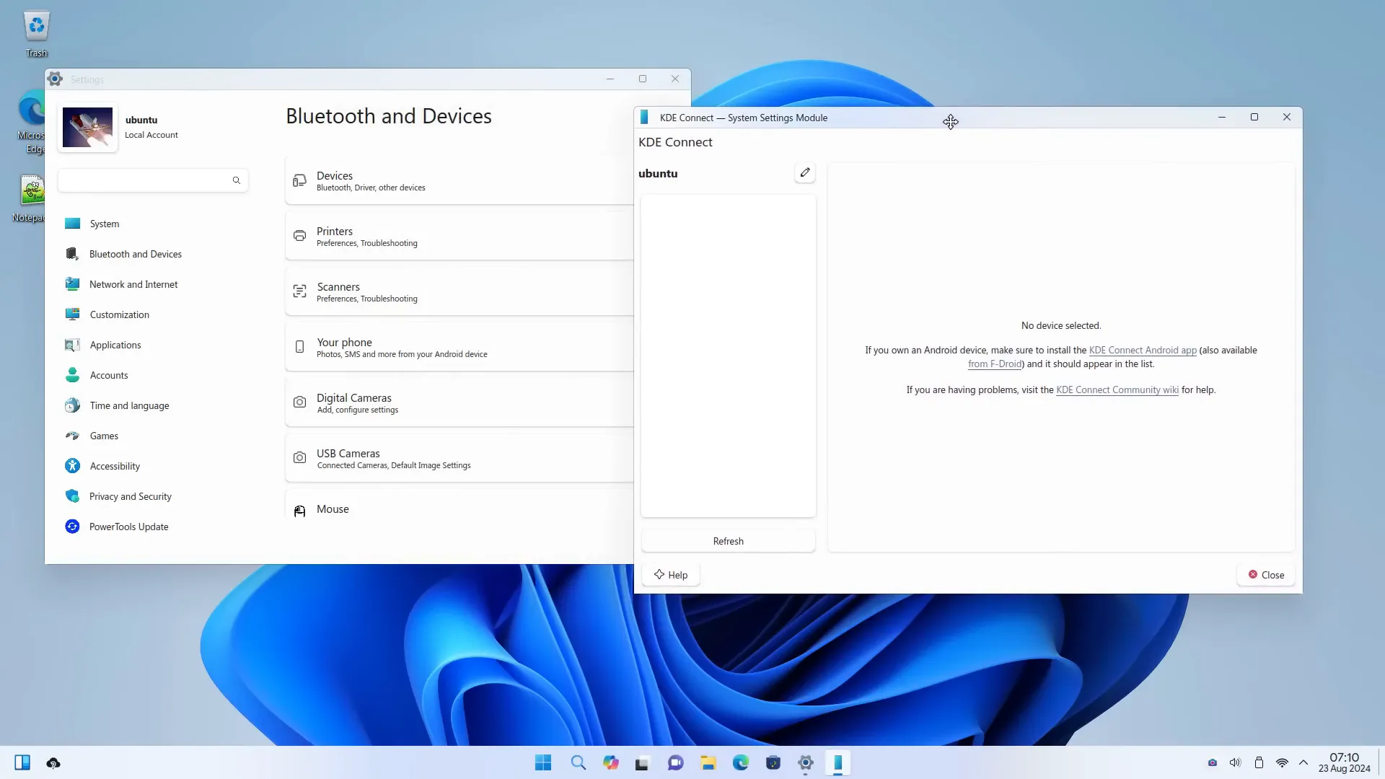Open the Scanners settings card

coord(460,291)
